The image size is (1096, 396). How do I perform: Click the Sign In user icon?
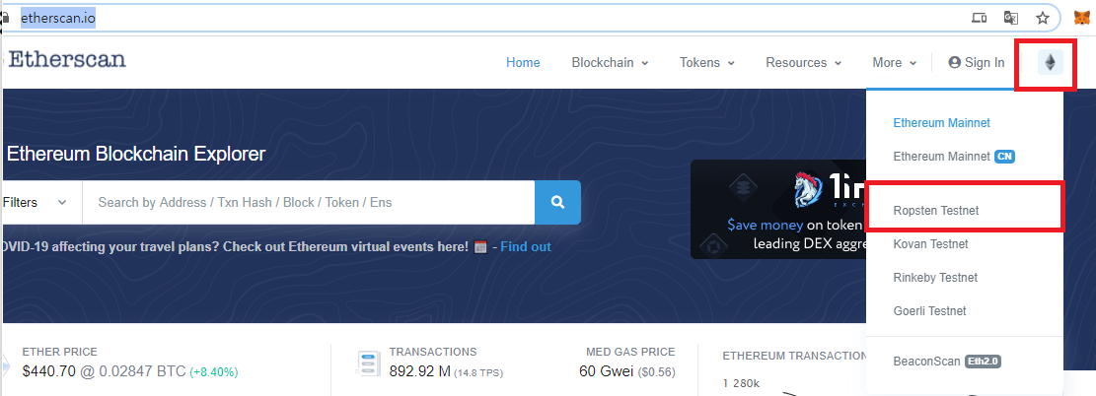click(x=954, y=63)
